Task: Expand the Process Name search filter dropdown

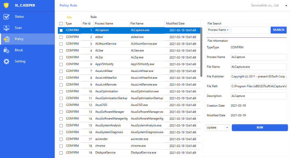Action: [228, 30]
